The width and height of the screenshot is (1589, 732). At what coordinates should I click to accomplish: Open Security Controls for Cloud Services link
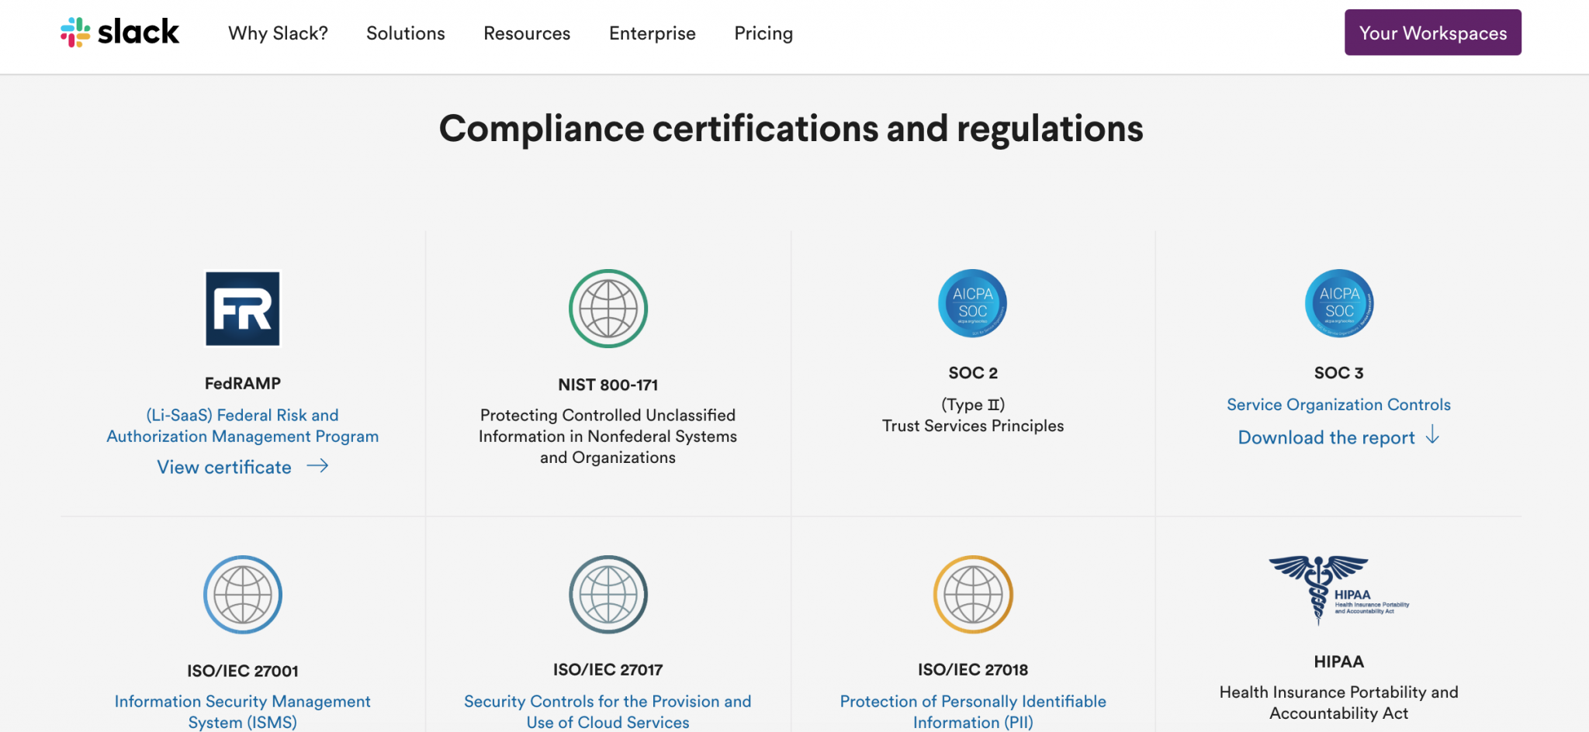pyautogui.click(x=608, y=712)
